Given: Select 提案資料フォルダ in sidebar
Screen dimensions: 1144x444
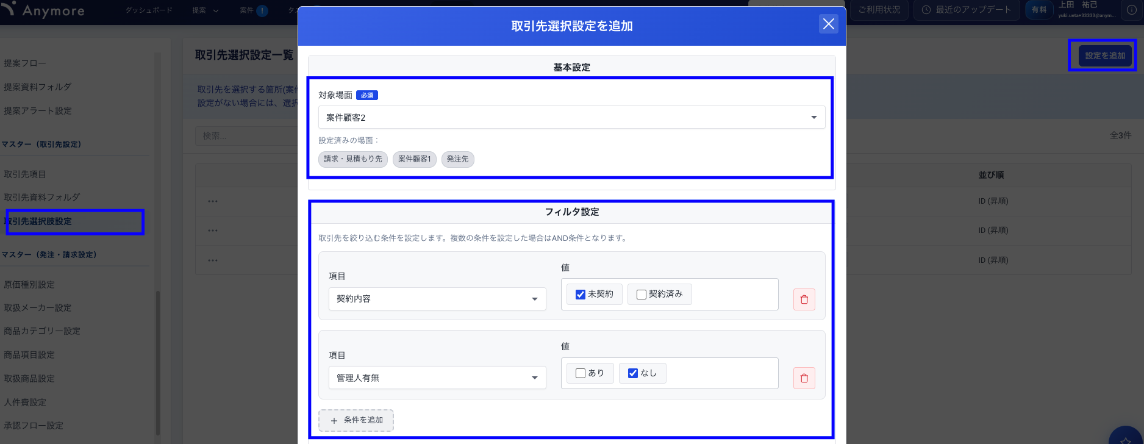Looking at the screenshot, I should point(38,87).
